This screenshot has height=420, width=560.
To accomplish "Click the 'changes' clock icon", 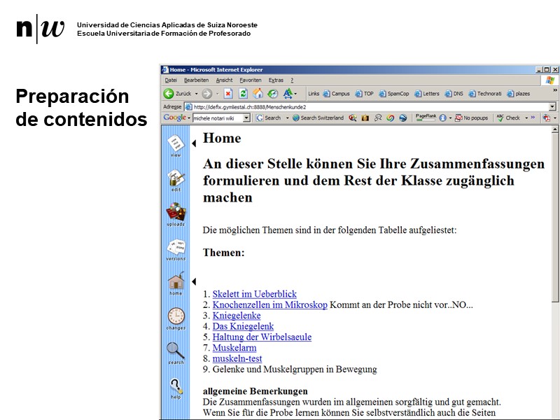I will (176, 316).
